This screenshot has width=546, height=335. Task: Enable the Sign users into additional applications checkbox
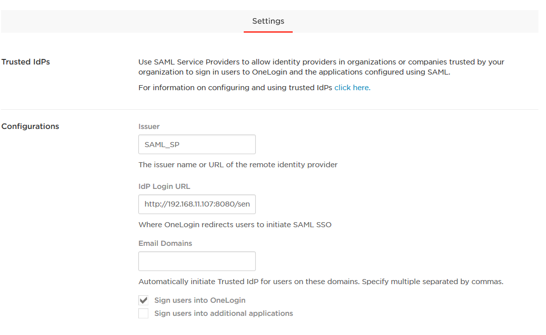tap(144, 313)
